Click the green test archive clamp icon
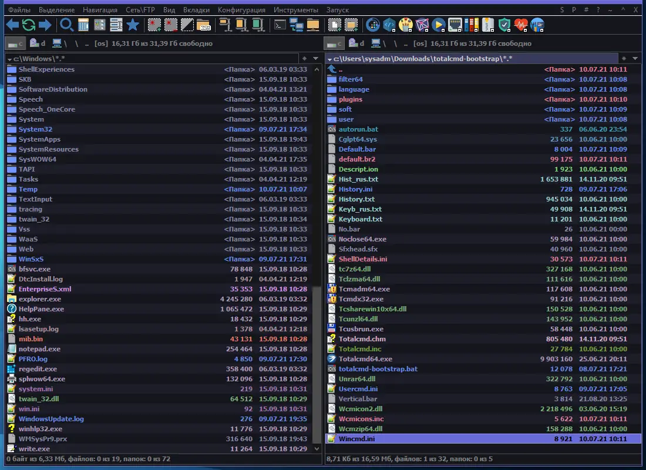 tap(258, 25)
